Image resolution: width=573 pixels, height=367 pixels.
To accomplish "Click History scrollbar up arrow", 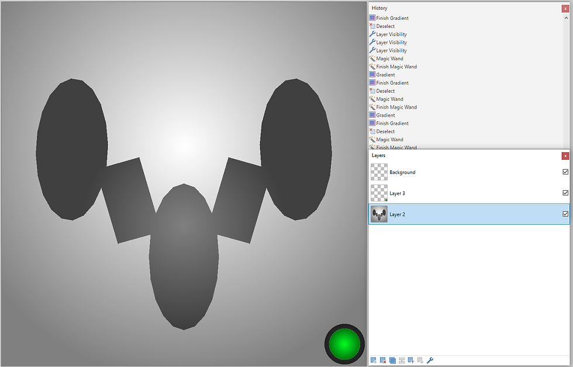I will (x=566, y=18).
